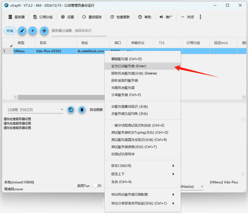Open the three-dot overflow menu
Viewport: 248px width, 213px height.
[200, 17]
